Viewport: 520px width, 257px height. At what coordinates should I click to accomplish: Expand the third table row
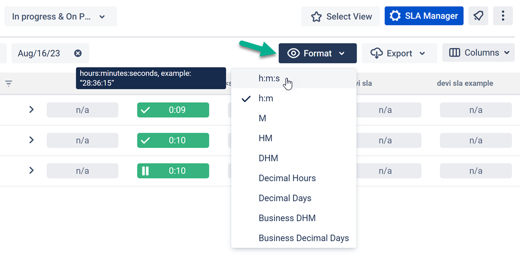(x=31, y=170)
